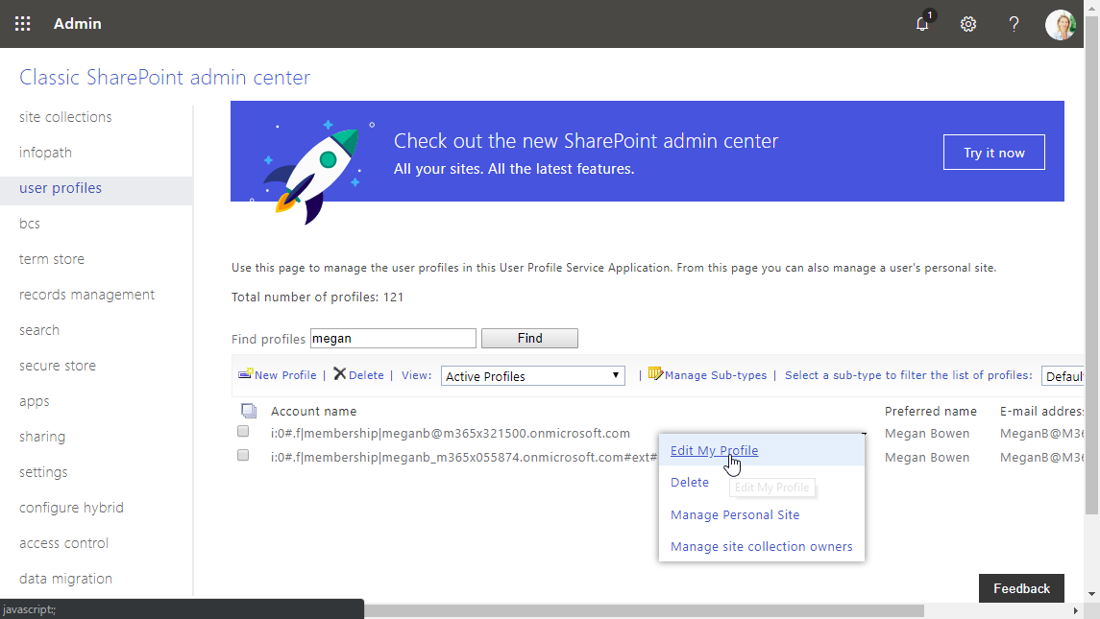The height and width of the screenshot is (619, 1100).
Task: Open the sub-type filter dropdown
Action: pyautogui.click(x=1063, y=376)
